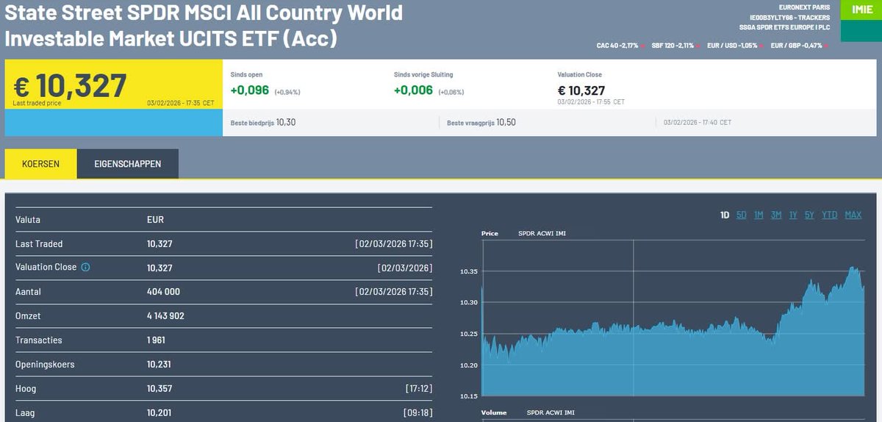Click the SPDR ACWI IMI price legend
This screenshot has height=422, width=882.
[542, 234]
